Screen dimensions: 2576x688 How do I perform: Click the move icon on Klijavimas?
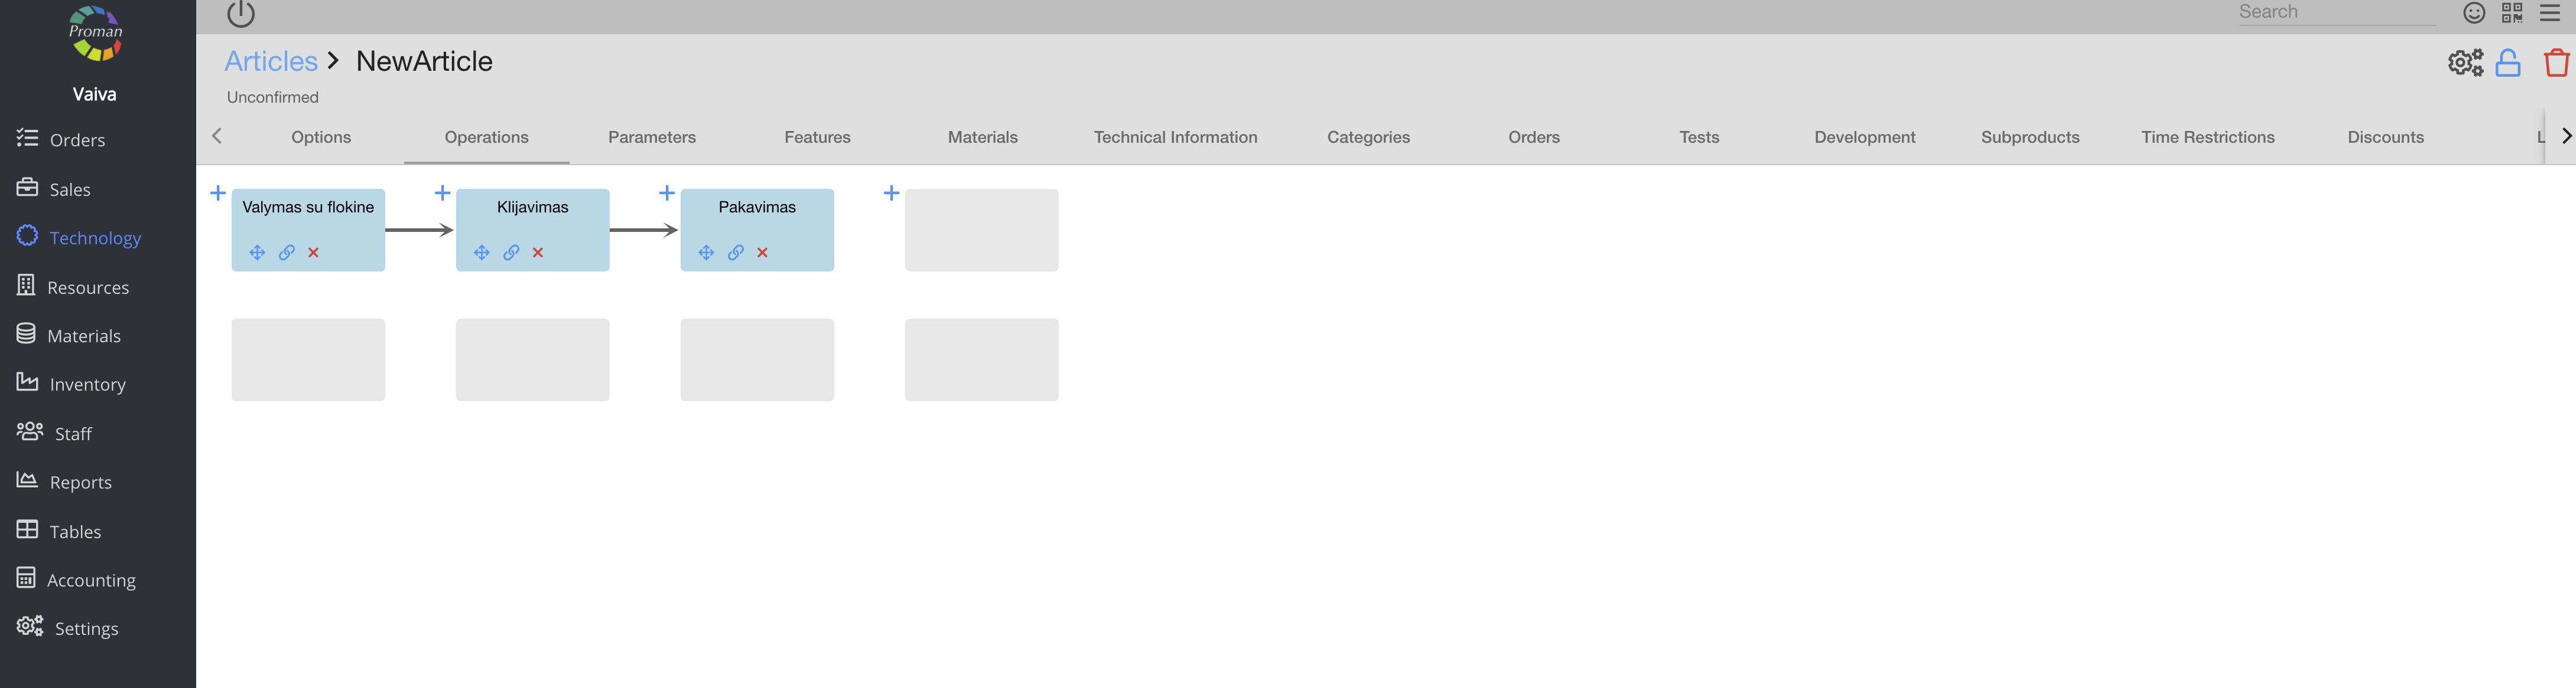pos(482,253)
